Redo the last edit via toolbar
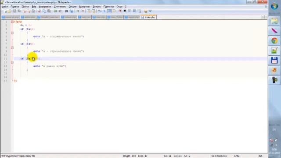The width and height of the screenshot is (281, 158). (x=60, y=11)
